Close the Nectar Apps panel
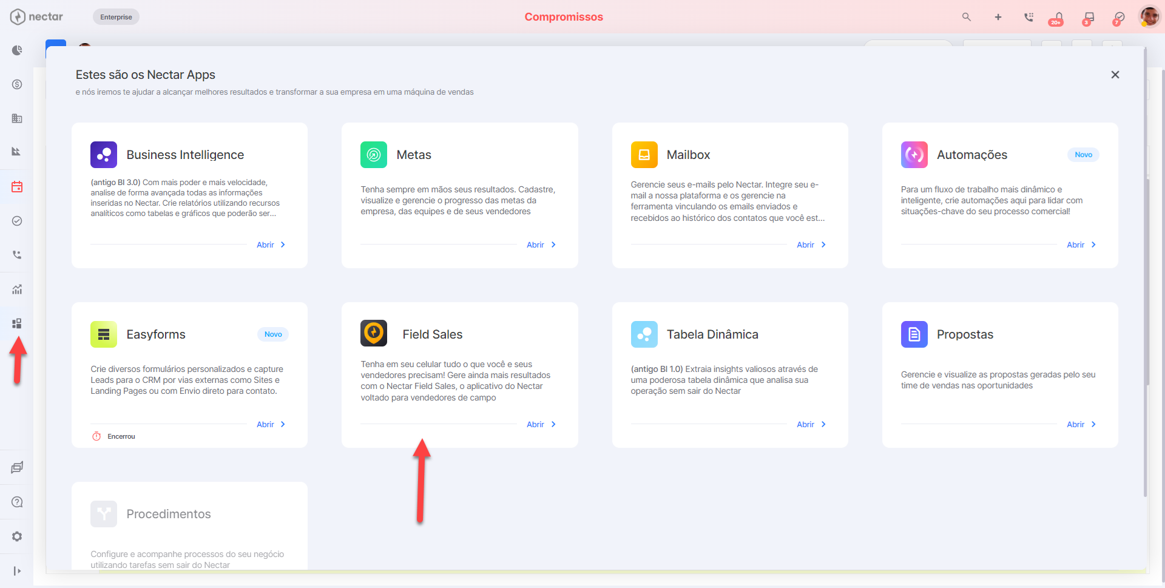The width and height of the screenshot is (1165, 588). tap(1115, 75)
